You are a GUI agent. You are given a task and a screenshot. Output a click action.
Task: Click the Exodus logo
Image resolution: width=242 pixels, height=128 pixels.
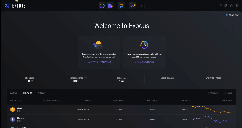[x=15, y=6]
